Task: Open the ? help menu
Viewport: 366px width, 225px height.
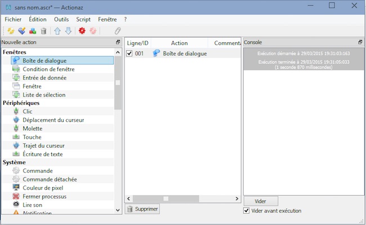Action: coord(126,19)
